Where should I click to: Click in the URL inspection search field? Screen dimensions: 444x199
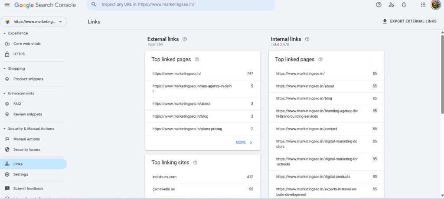click(181, 5)
